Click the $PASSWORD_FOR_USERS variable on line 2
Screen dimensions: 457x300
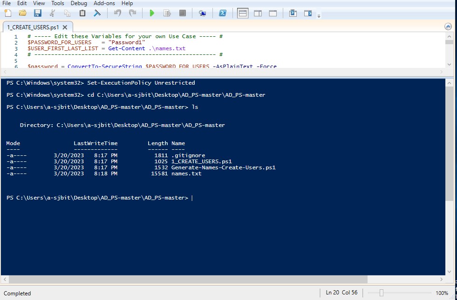(60, 42)
